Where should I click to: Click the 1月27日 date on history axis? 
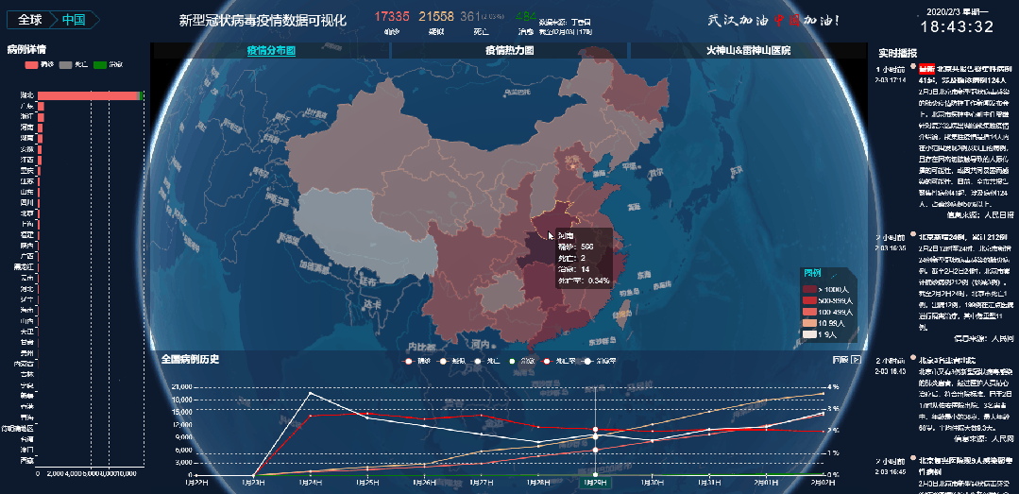(481, 483)
